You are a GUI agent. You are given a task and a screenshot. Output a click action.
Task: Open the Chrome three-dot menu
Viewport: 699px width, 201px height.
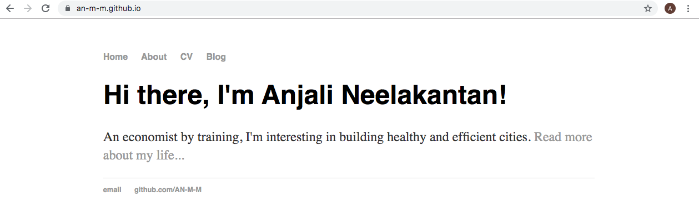click(688, 8)
